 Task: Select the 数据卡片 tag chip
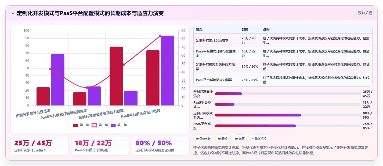[x=259, y=138]
